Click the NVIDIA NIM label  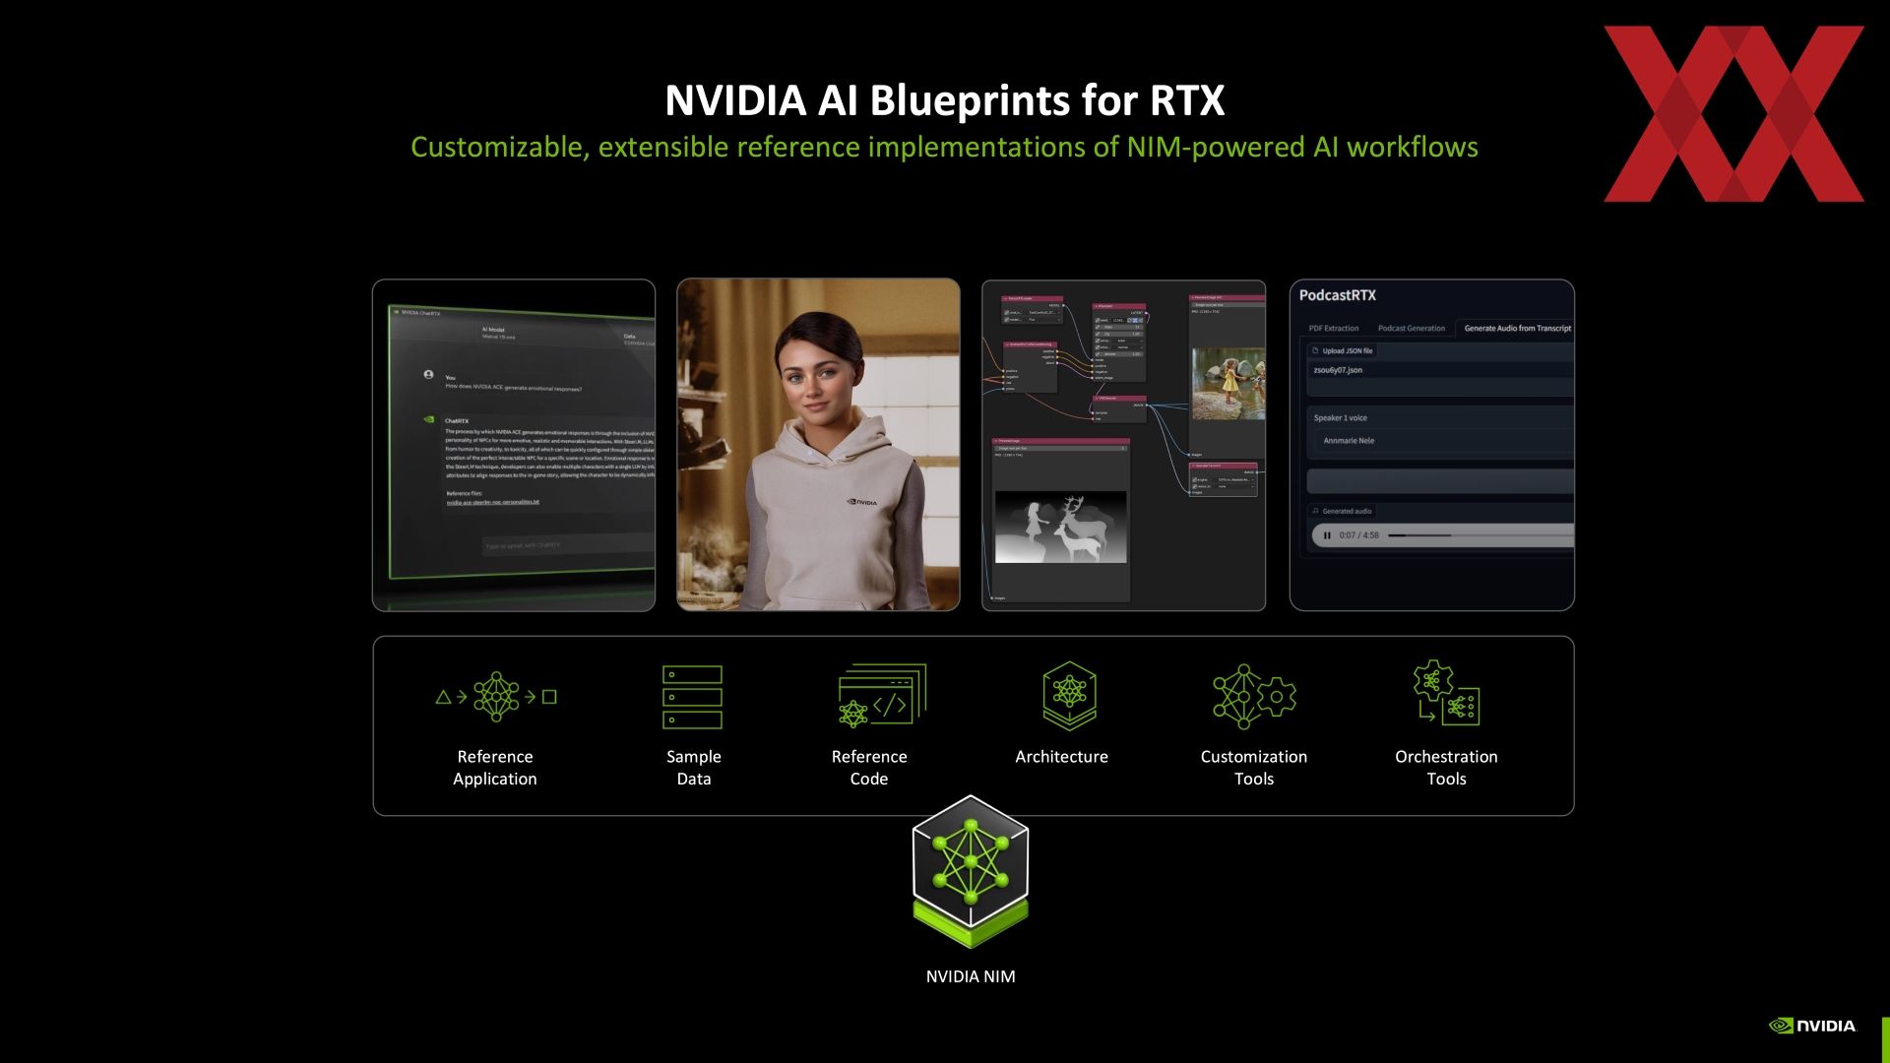pos(971,976)
